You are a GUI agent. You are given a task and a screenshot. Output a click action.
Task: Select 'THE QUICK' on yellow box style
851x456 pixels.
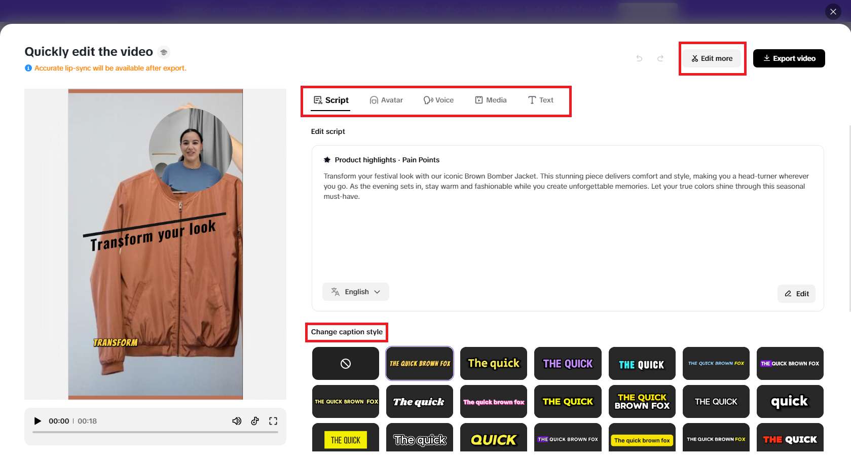coord(346,438)
